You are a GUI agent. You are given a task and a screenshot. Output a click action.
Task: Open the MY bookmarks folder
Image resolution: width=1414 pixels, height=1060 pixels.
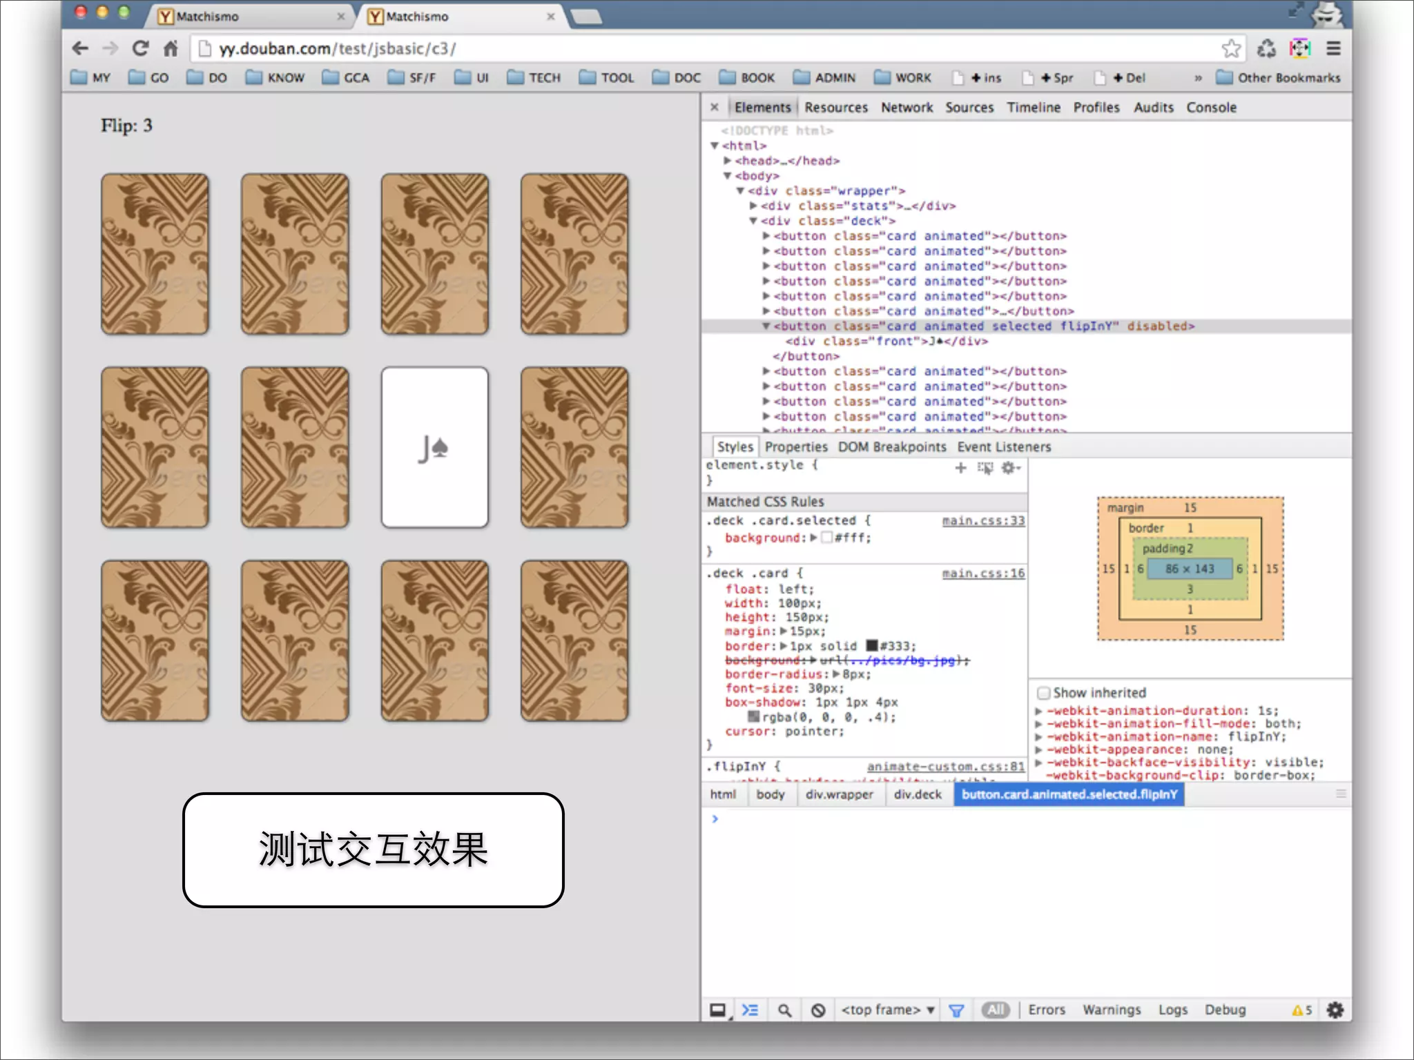click(x=90, y=77)
